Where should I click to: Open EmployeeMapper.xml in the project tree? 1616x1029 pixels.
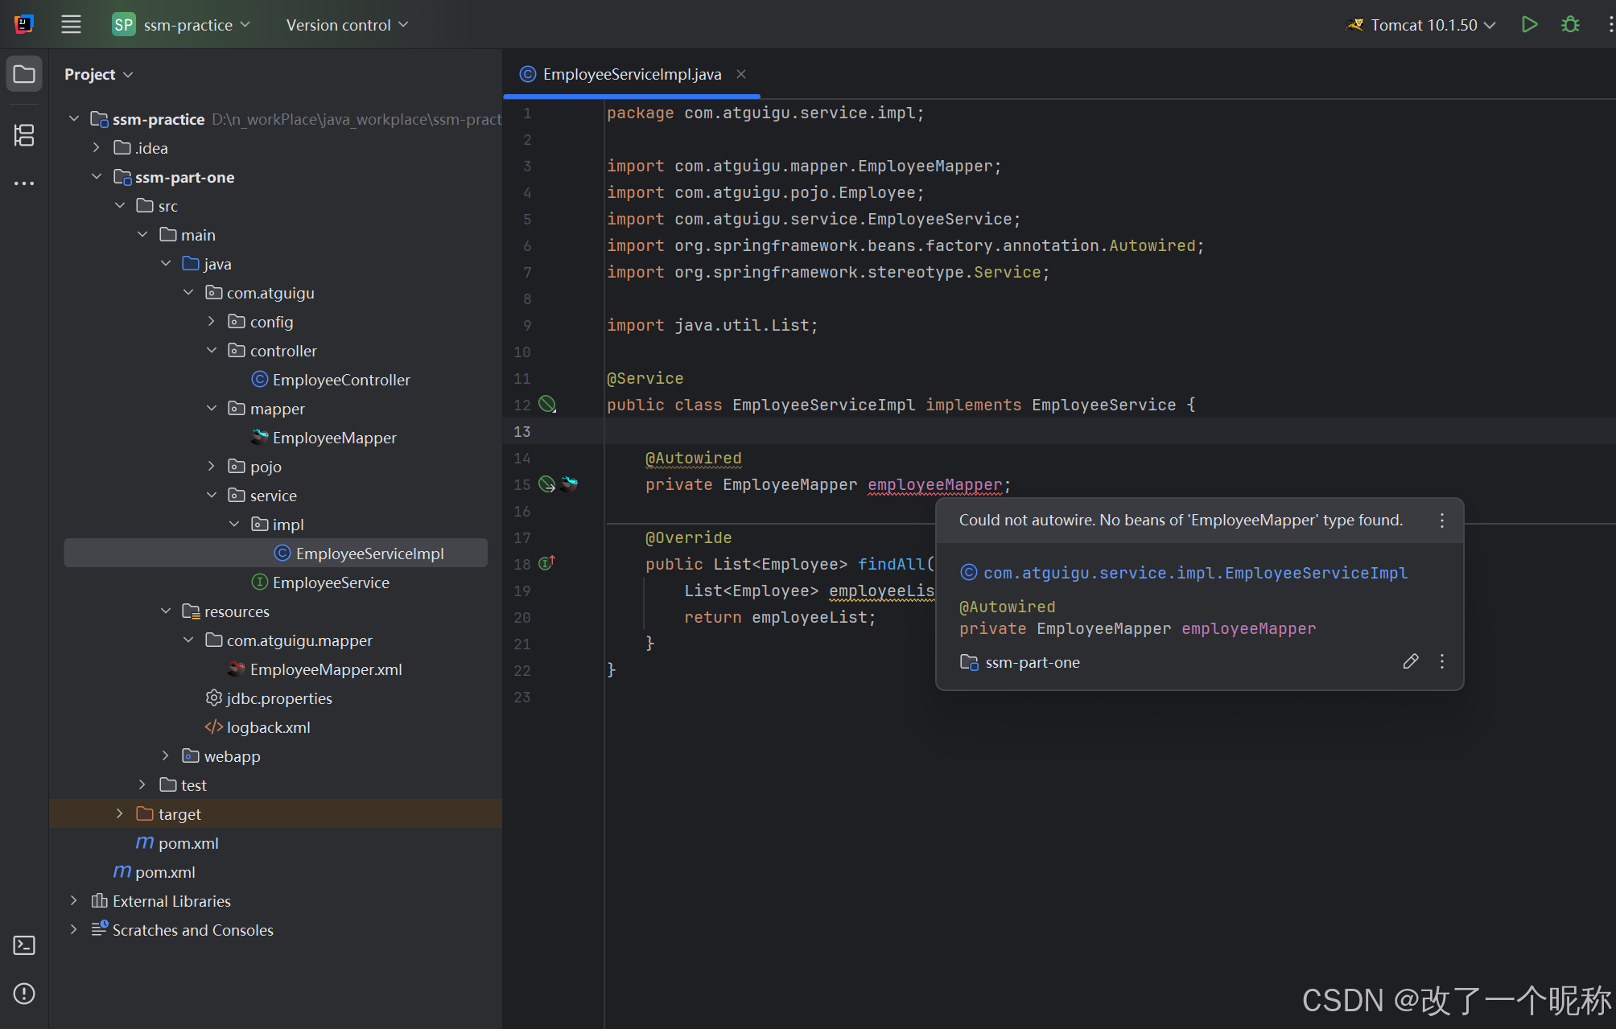[x=325, y=669]
